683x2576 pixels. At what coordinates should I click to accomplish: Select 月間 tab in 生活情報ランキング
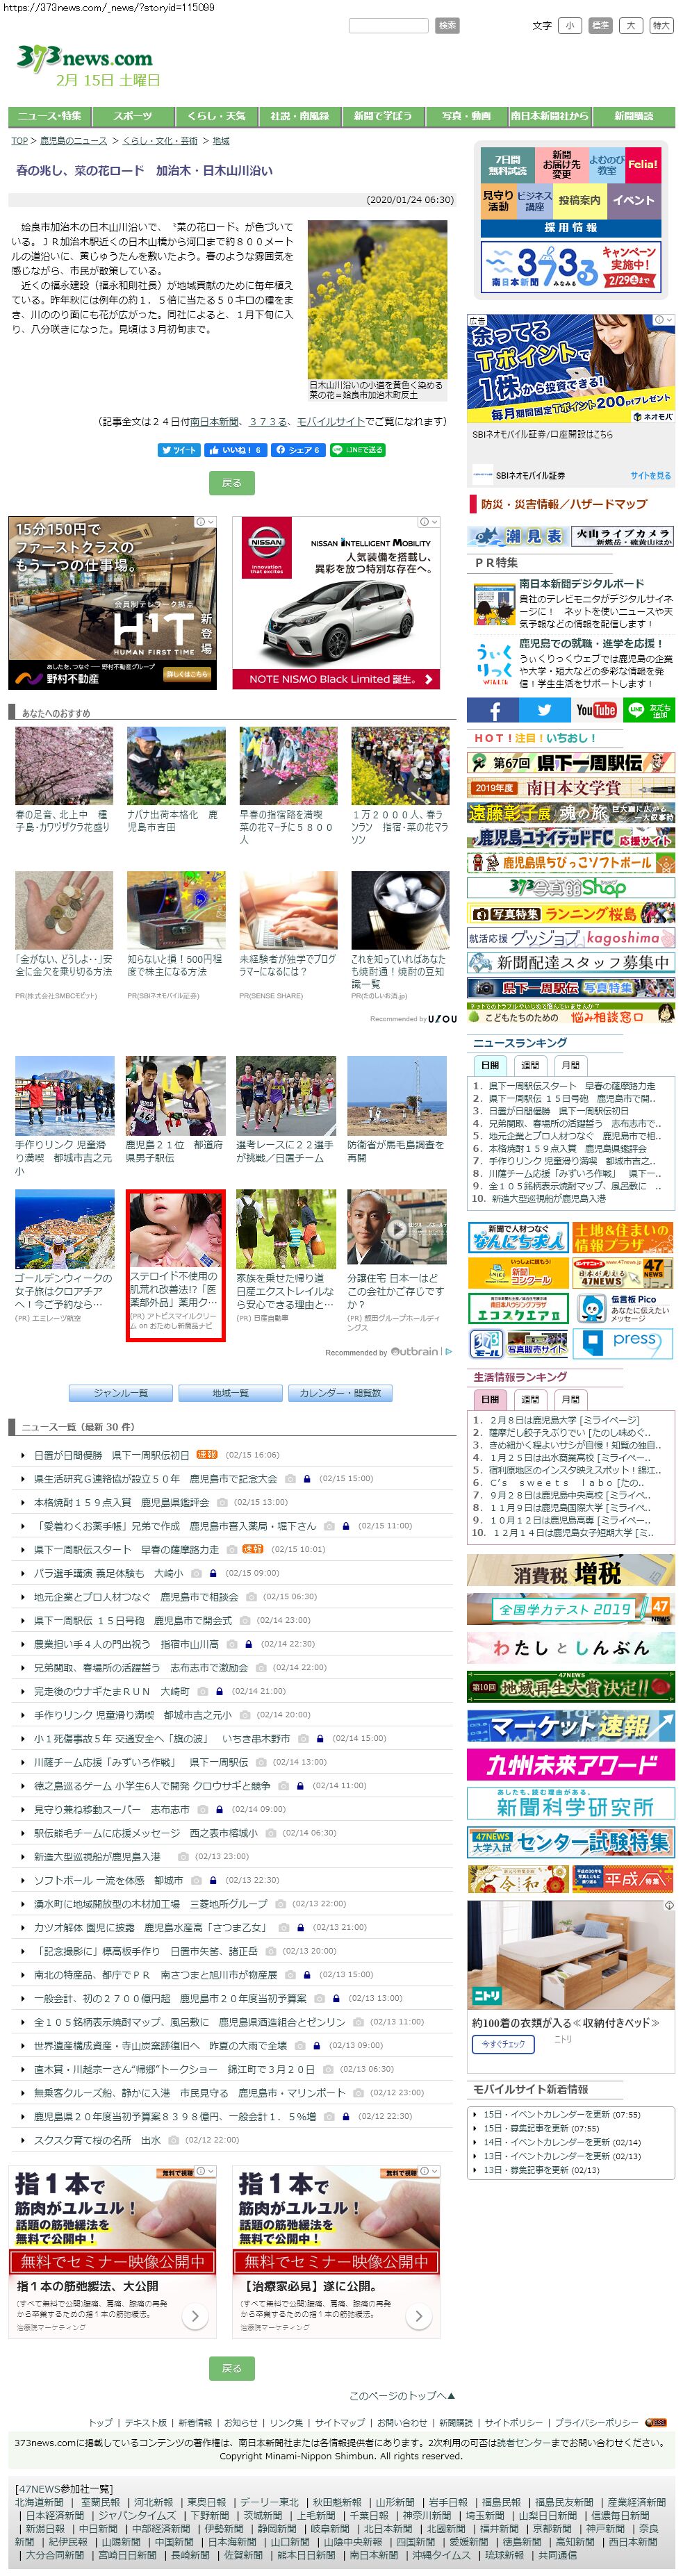(570, 1399)
